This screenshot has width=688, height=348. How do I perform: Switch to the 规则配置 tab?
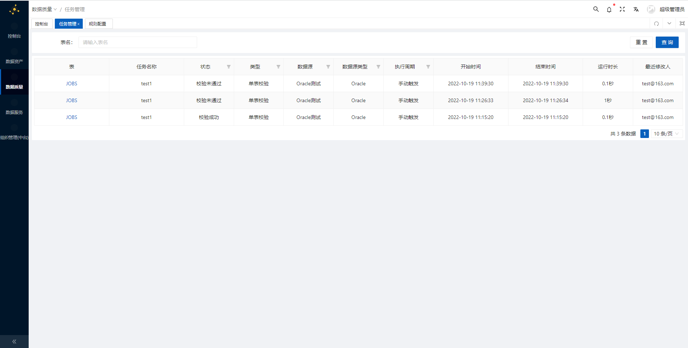[x=97, y=24]
